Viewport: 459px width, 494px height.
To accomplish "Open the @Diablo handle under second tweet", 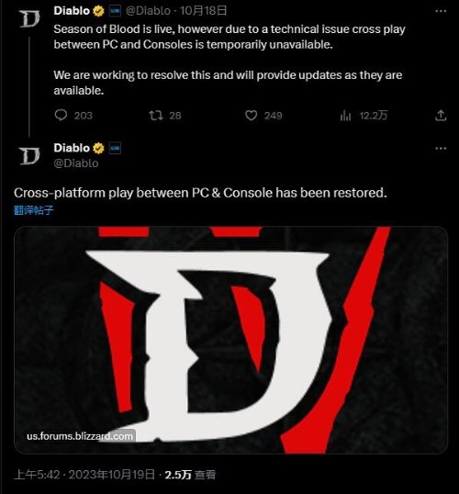I will [x=76, y=163].
